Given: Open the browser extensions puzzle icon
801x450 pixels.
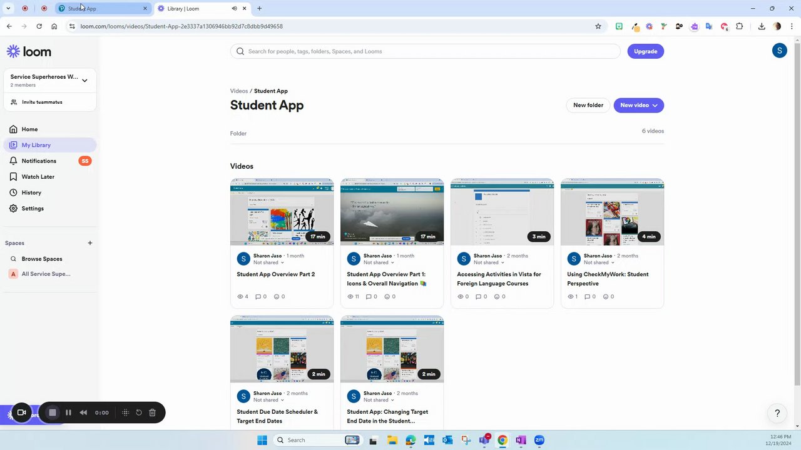Looking at the screenshot, I should click(x=740, y=26).
